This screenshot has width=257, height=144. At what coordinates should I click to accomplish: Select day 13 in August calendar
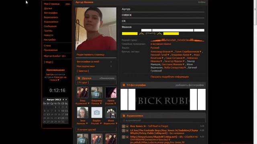[x=48, y=114]
